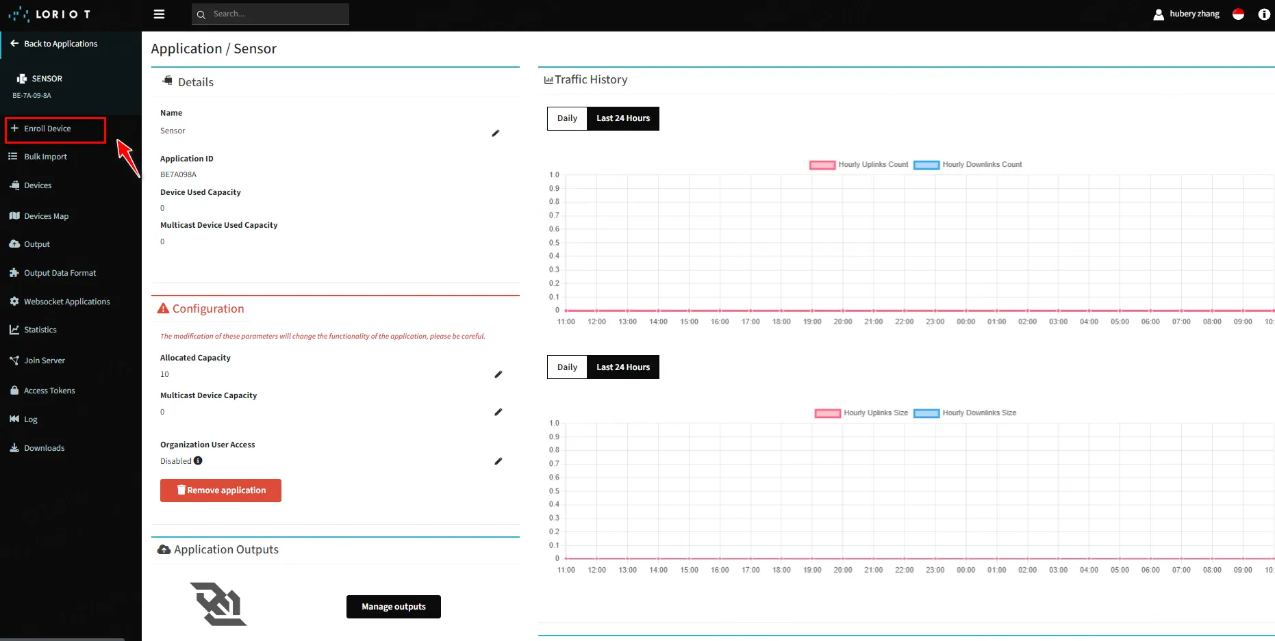This screenshot has height=641, width=1275.
Task: Go to Access Tokens page
Action: (49, 391)
